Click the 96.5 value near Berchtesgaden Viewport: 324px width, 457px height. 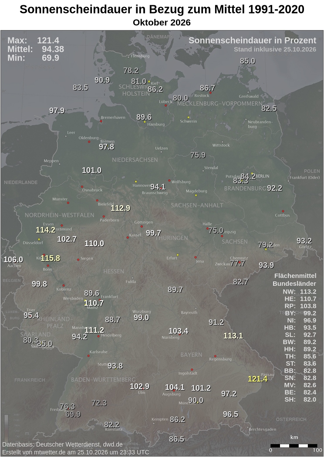point(231,414)
